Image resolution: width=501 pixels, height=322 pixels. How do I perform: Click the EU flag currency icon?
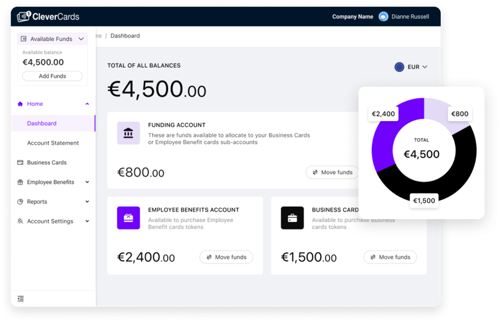point(399,67)
